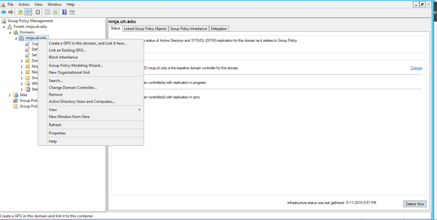Open the Help menu in menu bar
Screen dimensions: 437x220
[70, 4]
